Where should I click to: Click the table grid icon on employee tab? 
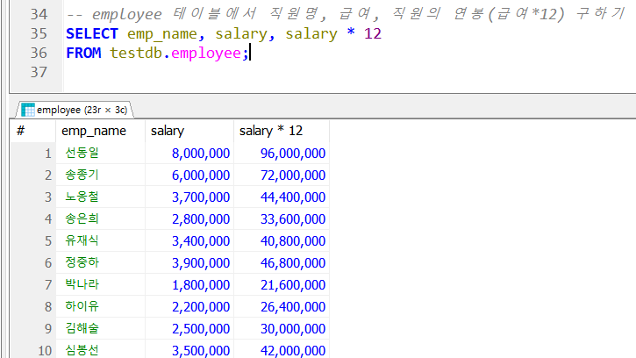28,110
